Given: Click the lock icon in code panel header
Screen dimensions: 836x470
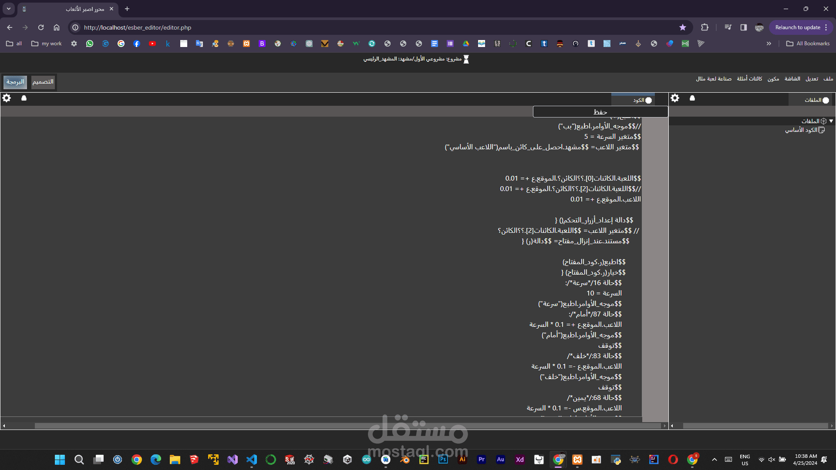Looking at the screenshot, I should (x=24, y=98).
